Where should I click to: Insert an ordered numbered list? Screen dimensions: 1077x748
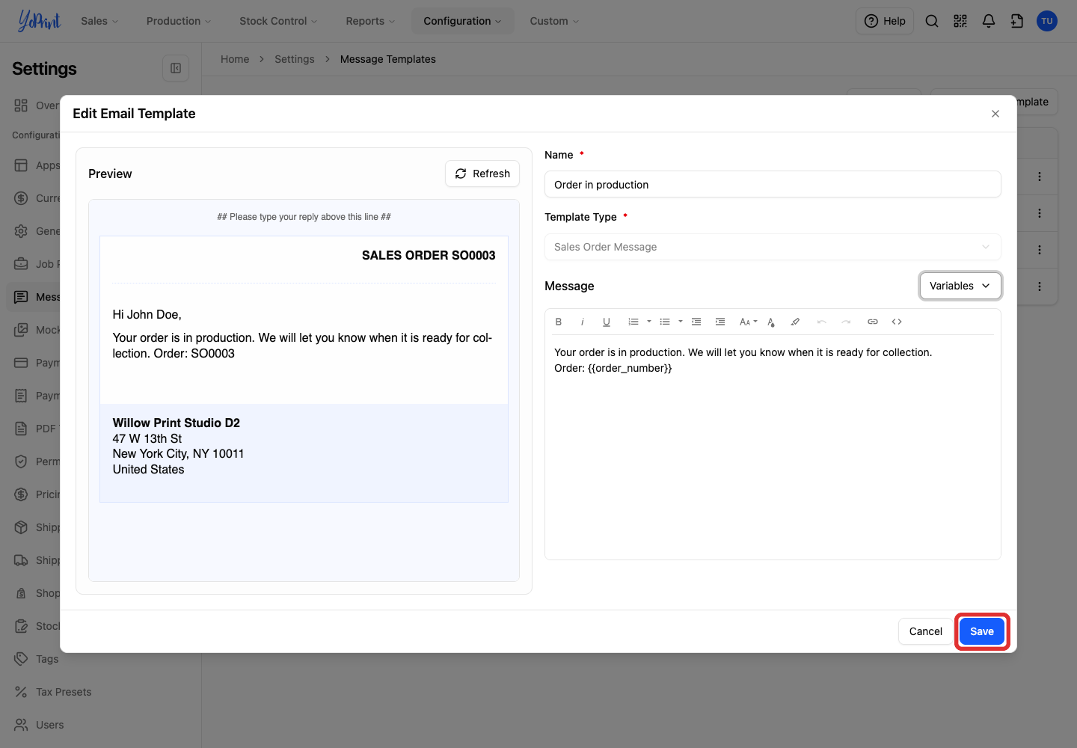click(633, 322)
